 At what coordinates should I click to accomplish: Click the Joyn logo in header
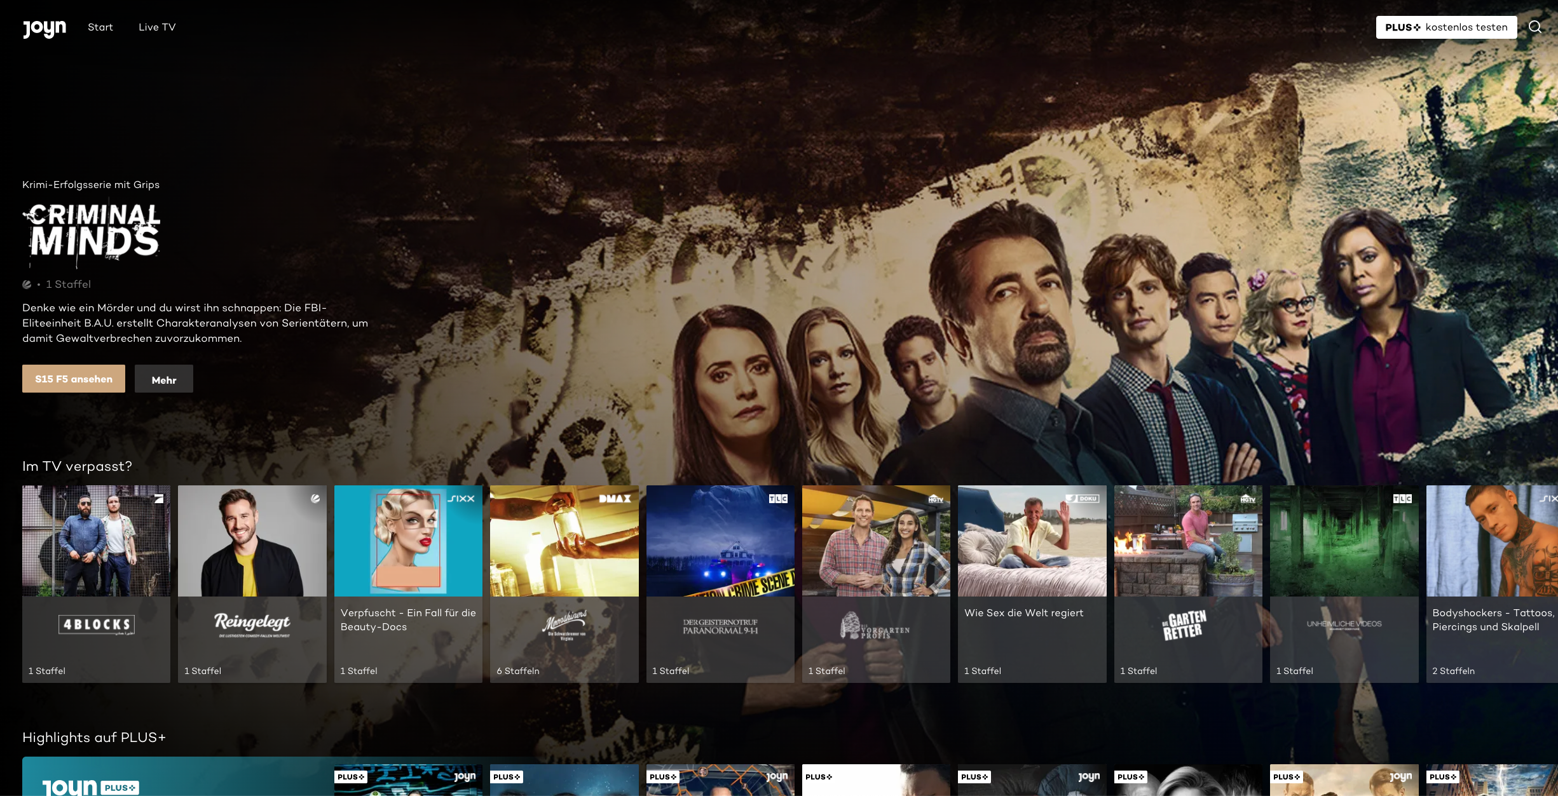click(44, 28)
